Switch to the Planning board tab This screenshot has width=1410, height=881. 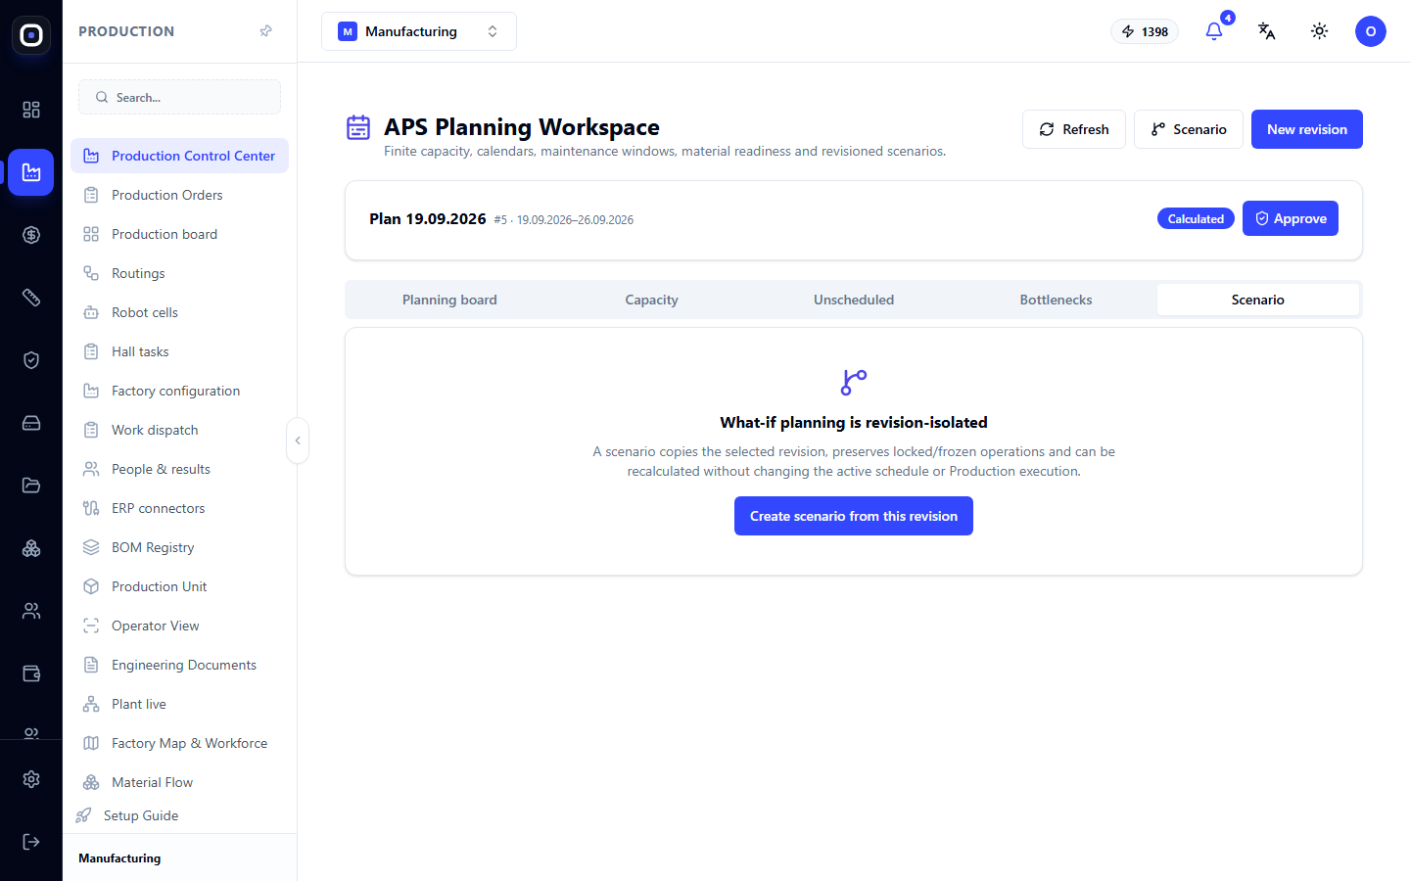click(449, 300)
